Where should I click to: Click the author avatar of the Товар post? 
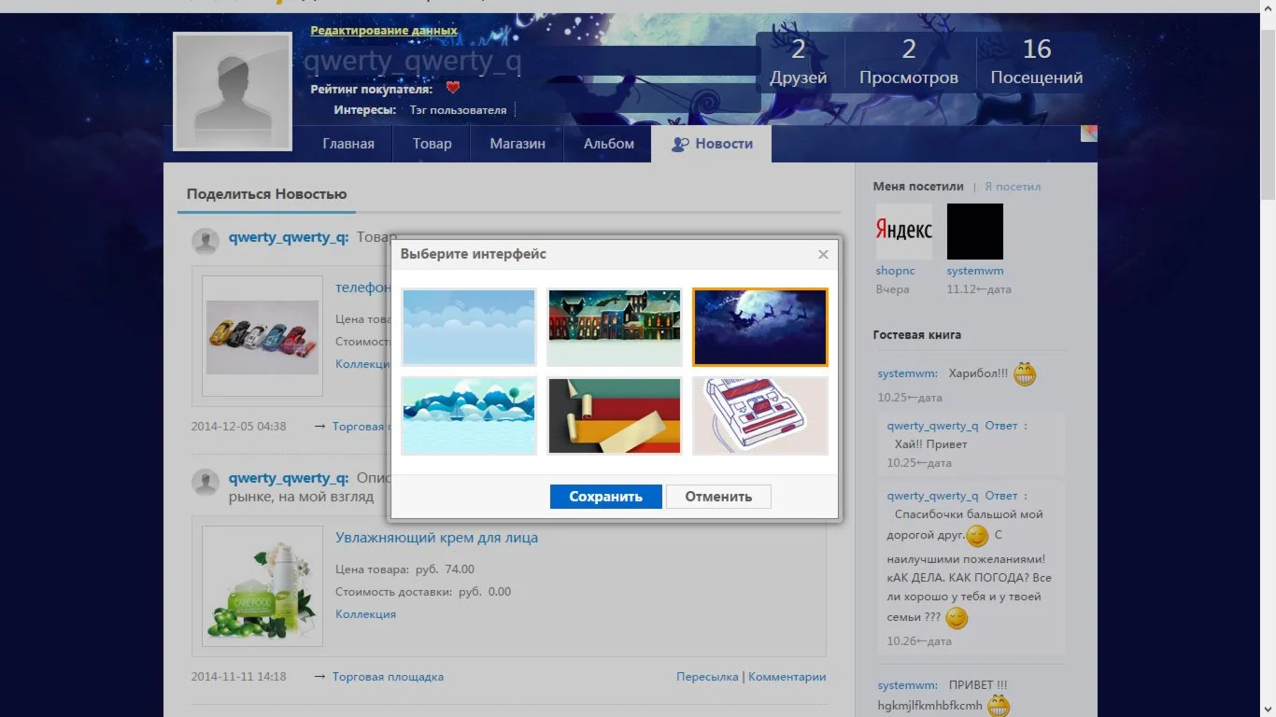(x=206, y=242)
